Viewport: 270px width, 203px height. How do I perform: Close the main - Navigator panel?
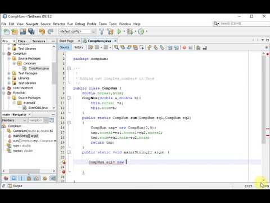tap(29, 114)
